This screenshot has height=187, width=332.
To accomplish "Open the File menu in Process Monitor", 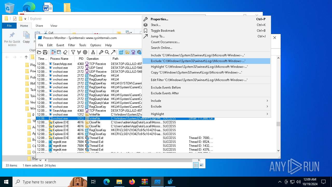I will pyautogui.click(x=41, y=45).
